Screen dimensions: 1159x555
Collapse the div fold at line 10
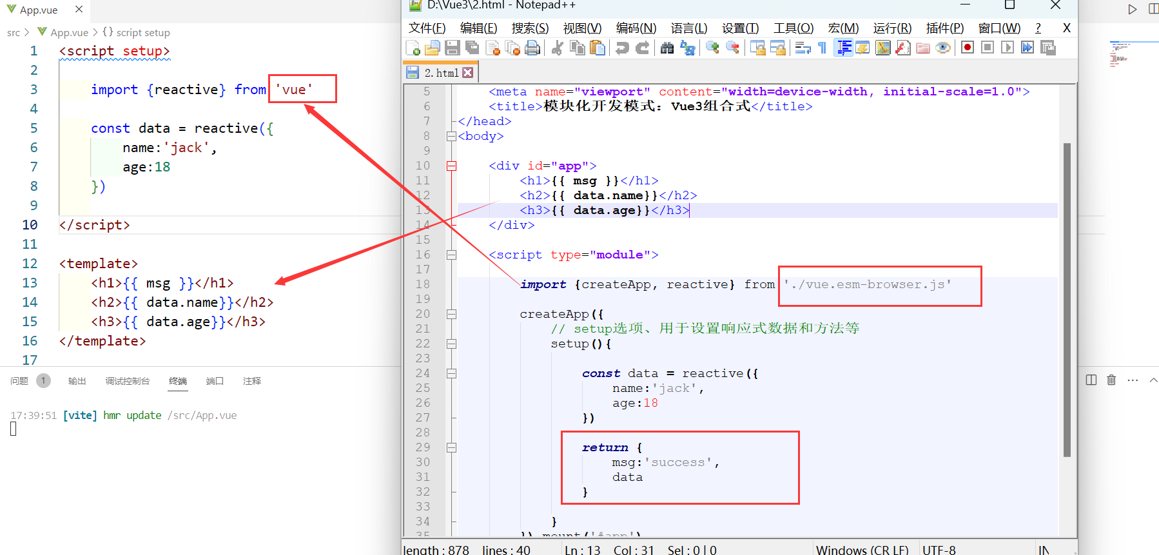(451, 166)
